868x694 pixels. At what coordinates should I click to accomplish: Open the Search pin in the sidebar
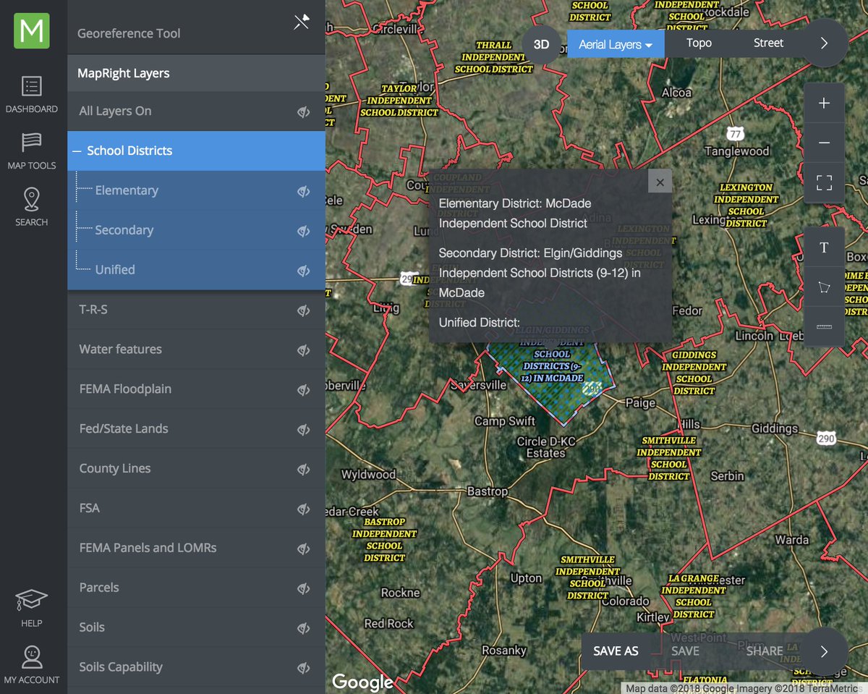point(32,208)
